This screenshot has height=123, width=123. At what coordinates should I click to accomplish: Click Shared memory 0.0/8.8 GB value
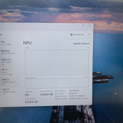pos(47,94)
